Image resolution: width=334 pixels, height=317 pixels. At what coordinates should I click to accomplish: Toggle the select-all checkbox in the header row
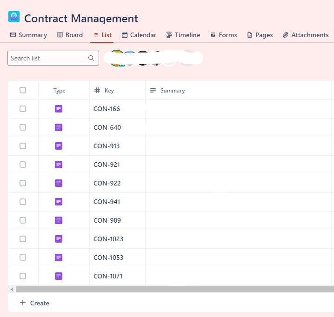click(x=23, y=90)
